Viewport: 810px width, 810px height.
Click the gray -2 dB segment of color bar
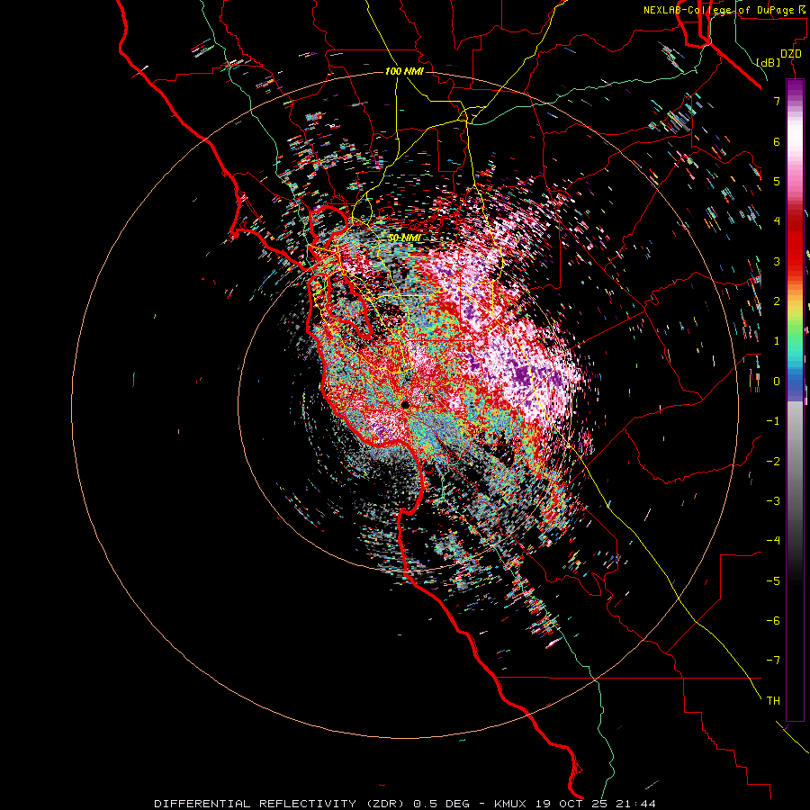pos(795,462)
